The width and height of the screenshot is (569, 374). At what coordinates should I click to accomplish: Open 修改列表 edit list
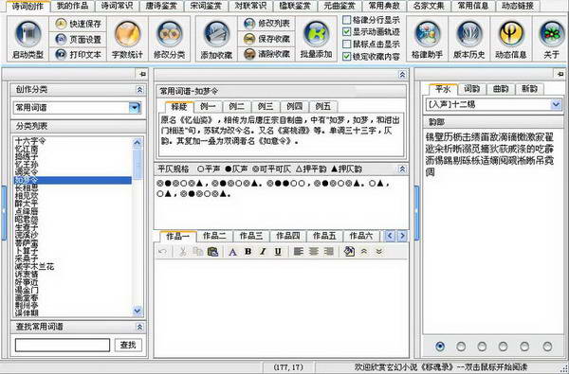coord(266,24)
